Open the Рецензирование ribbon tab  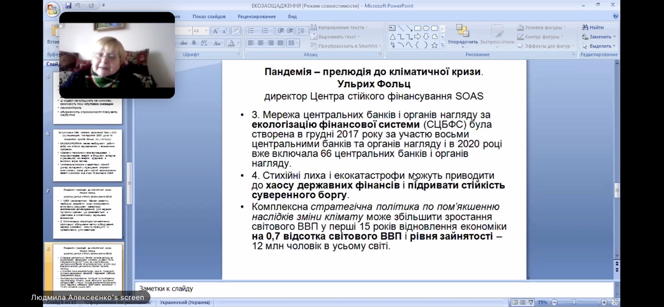coord(256,17)
